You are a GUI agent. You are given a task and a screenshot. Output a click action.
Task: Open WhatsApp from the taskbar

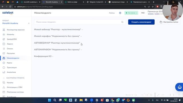coord(118,100)
